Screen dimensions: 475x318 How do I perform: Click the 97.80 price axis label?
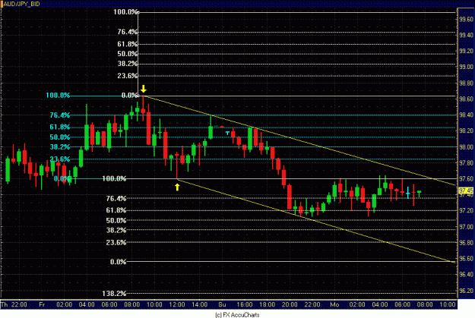coord(466,162)
